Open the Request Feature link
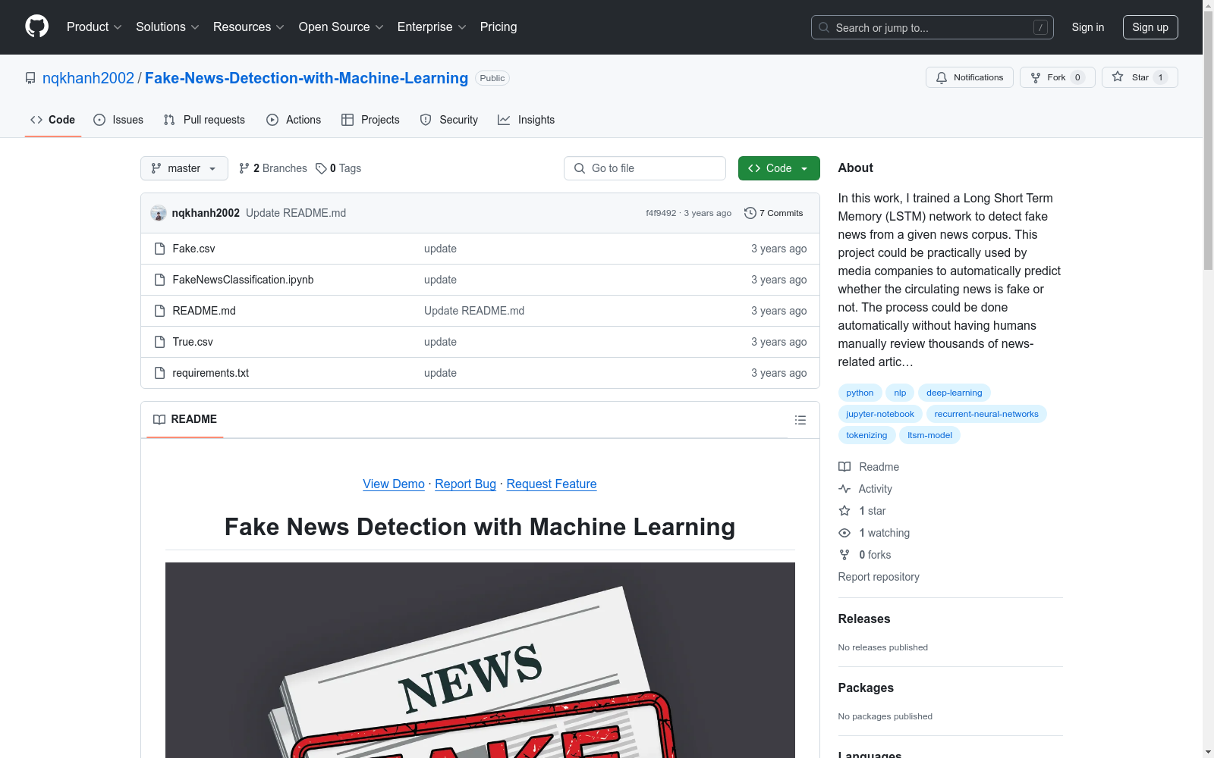 click(x=552, y=484)
